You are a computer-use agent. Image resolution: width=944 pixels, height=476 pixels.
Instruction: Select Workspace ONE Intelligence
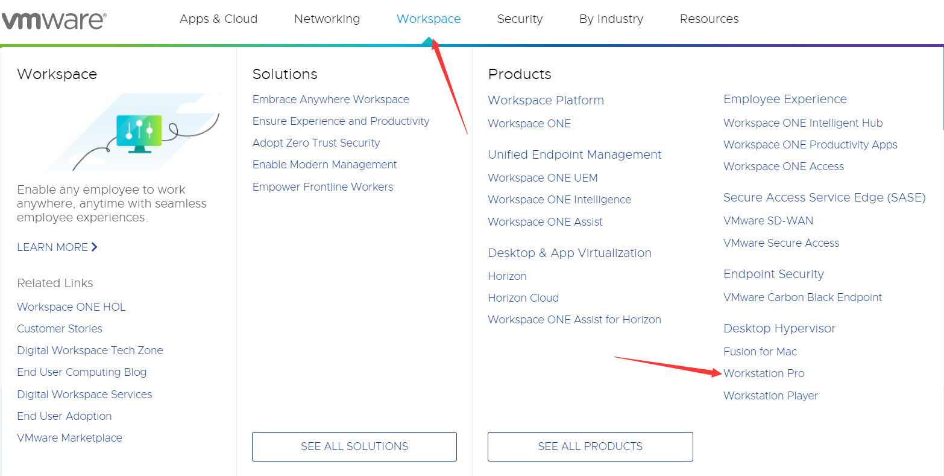coord(560,200)
